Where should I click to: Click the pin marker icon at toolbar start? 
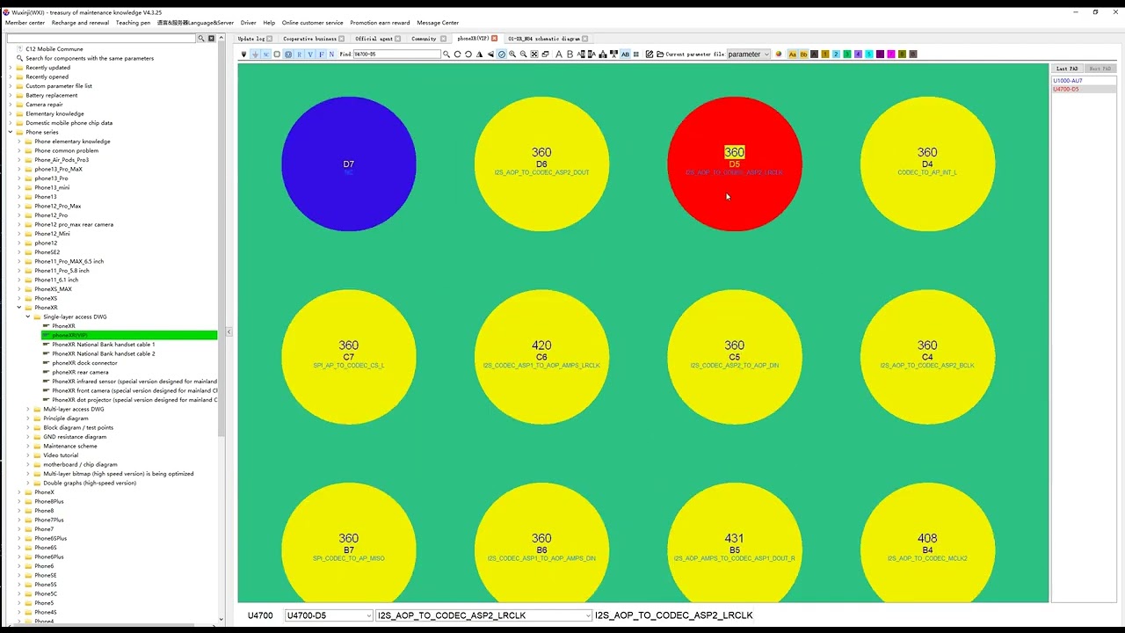(x=244, y=54)
